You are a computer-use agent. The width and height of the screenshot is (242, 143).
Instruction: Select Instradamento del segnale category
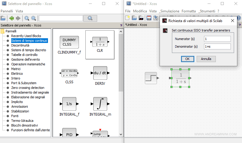(x=30, y=92)
